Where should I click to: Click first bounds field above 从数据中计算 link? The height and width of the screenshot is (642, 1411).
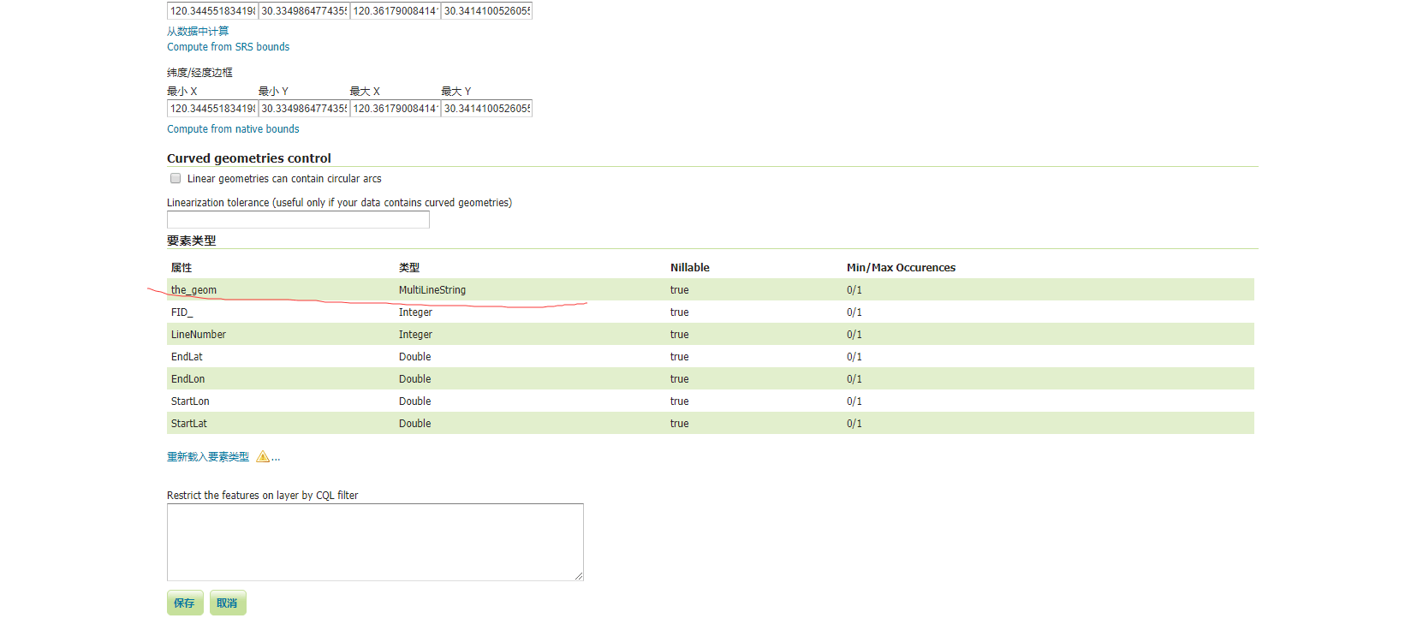point(212,11)
